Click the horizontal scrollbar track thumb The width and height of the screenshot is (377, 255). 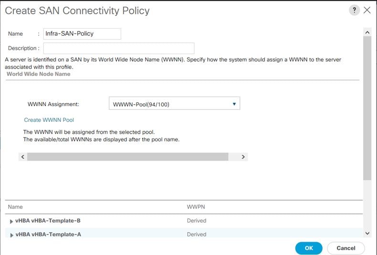point(127,157)
